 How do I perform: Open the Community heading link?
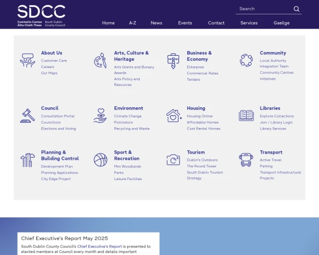click(273, 53)
